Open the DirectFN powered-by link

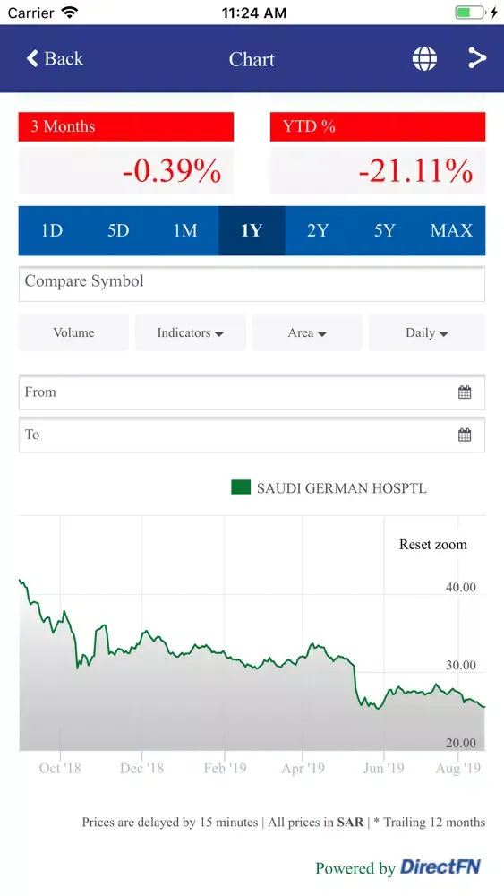[440, 866]
